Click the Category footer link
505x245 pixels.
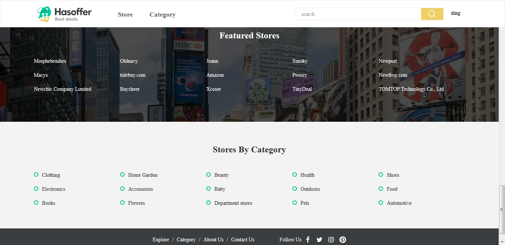pyautogui.click(x=186, y=239)
